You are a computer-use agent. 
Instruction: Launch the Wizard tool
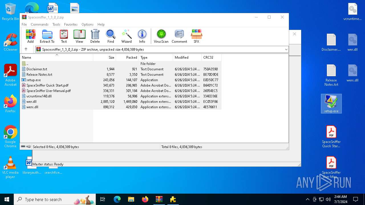(x=126, y=36)
